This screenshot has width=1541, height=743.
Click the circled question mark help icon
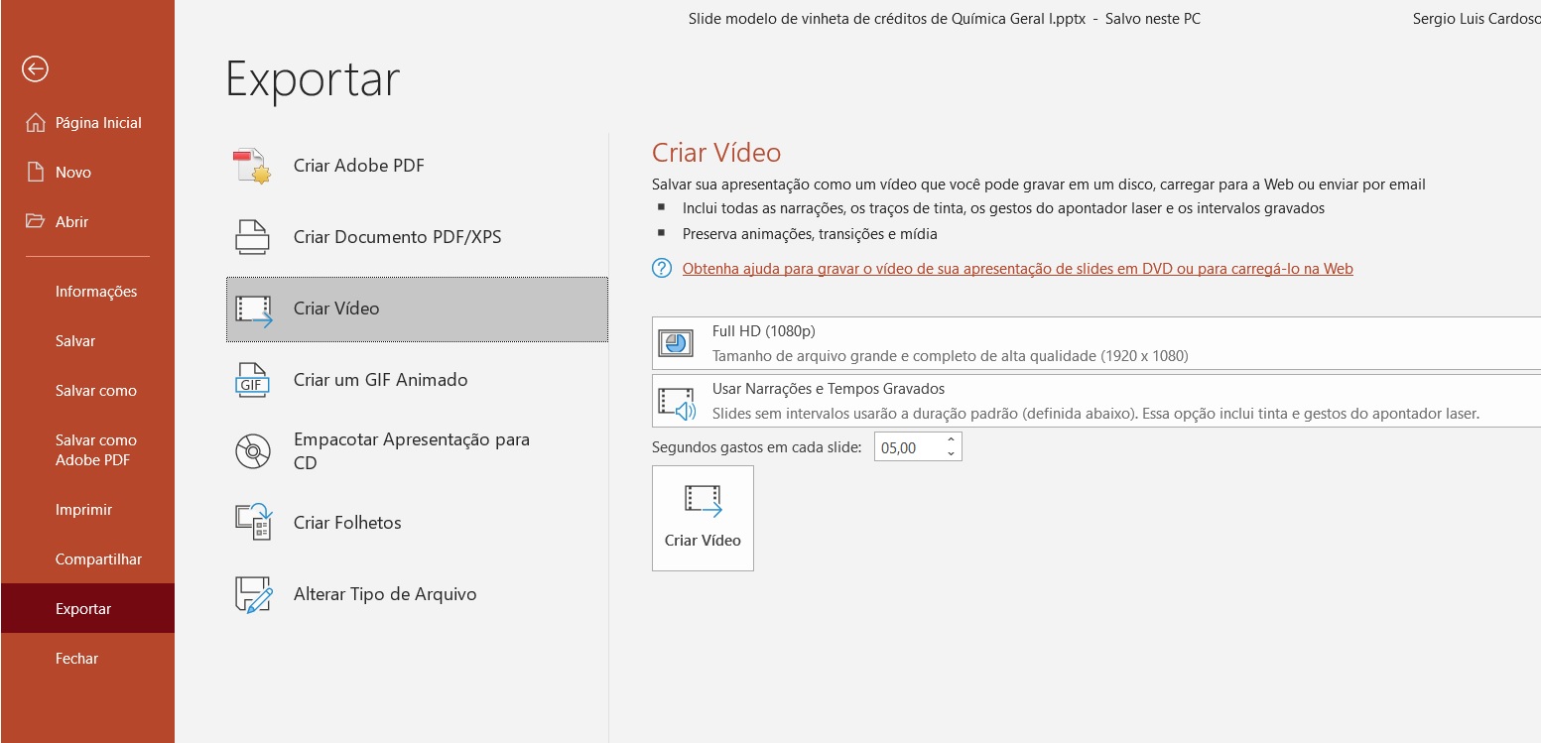(x=662, y=268)
